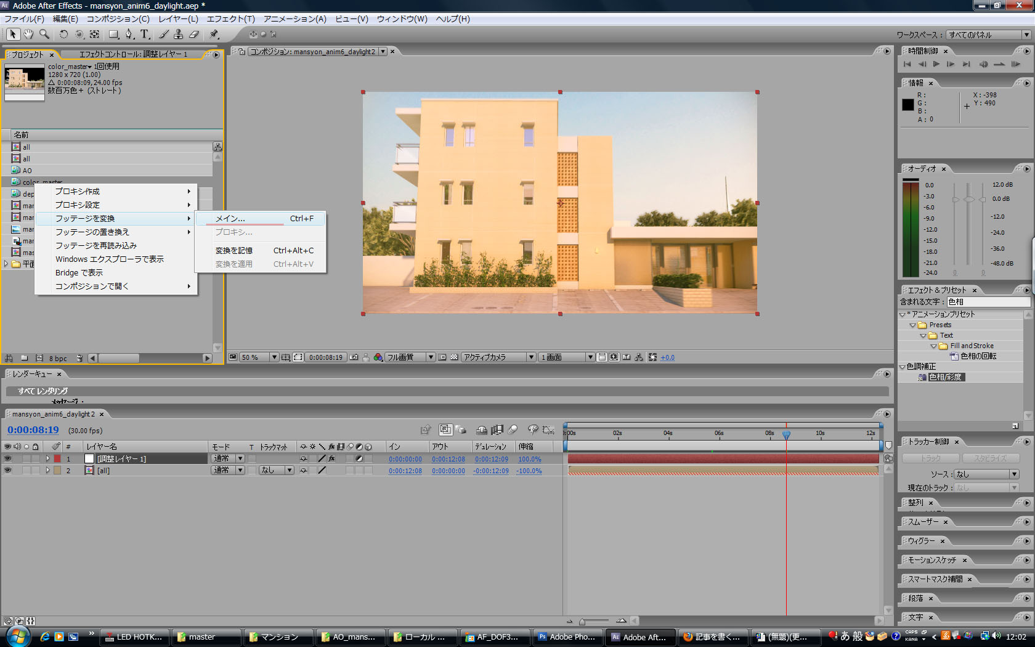Viewport: 1035px width, 647px height.
Task: Open the アニメーション(A) menu
Action: click(294, 19)
